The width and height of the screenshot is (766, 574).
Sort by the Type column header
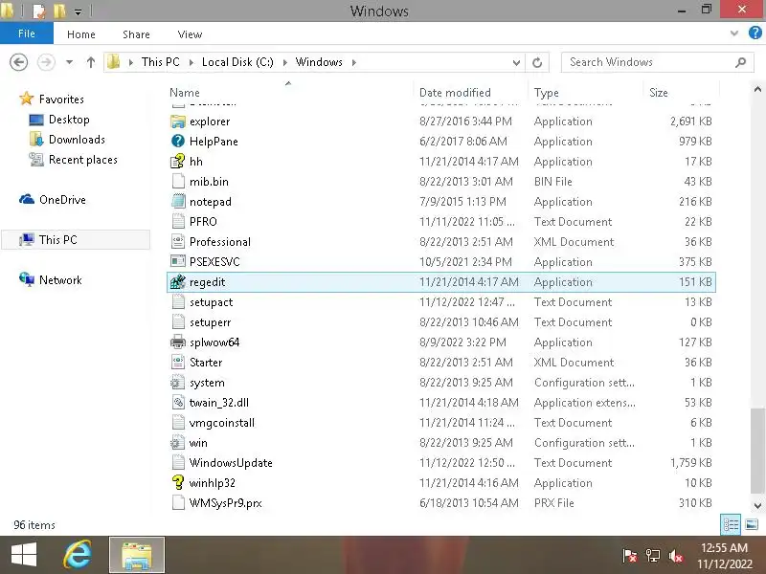(586, 93)
